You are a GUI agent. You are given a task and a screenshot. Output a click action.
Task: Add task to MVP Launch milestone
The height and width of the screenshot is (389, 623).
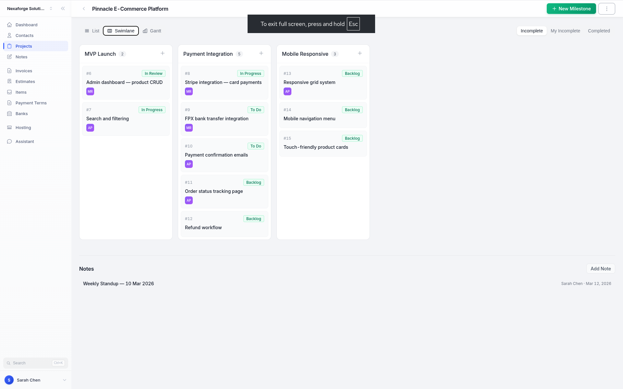click(x=163, y=53)
